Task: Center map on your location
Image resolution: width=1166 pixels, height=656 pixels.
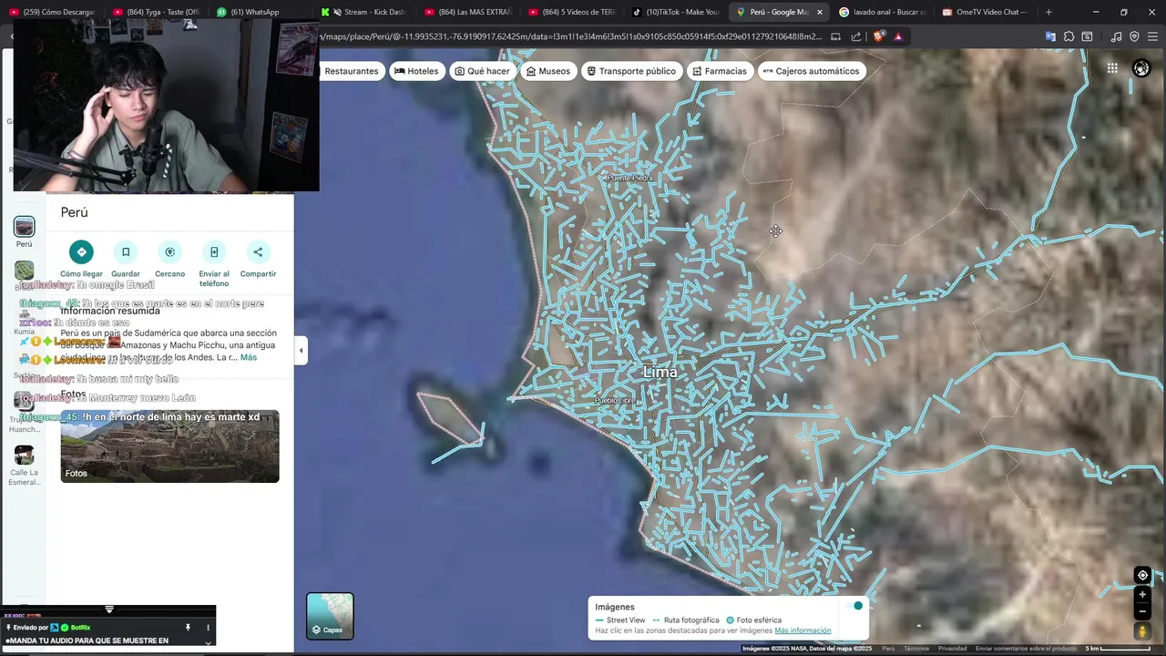Action: coord(1142,575)
